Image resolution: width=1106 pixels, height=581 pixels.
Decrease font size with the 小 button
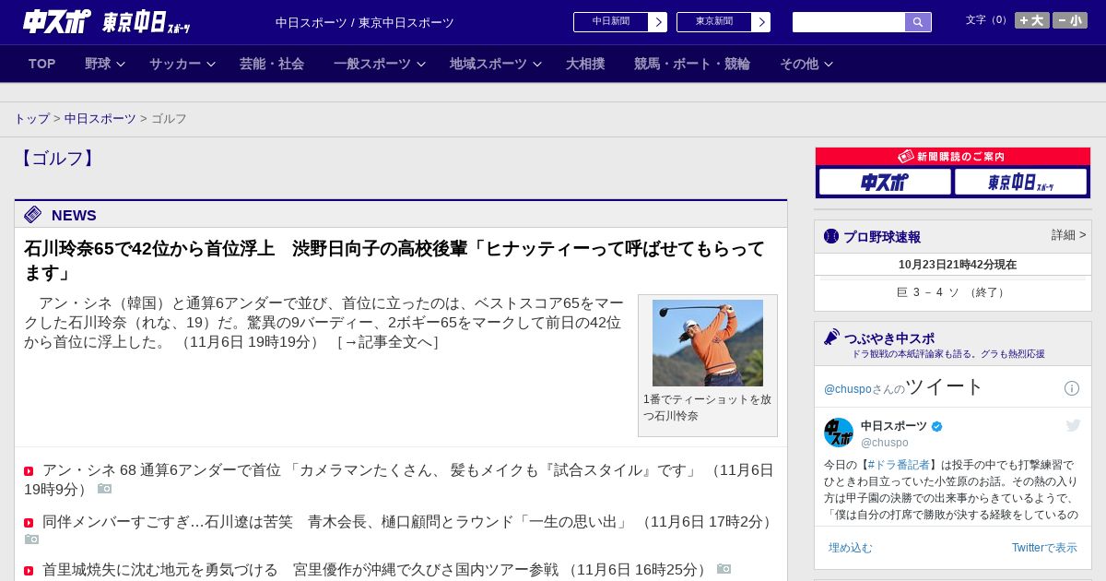tap(1070, 20)
